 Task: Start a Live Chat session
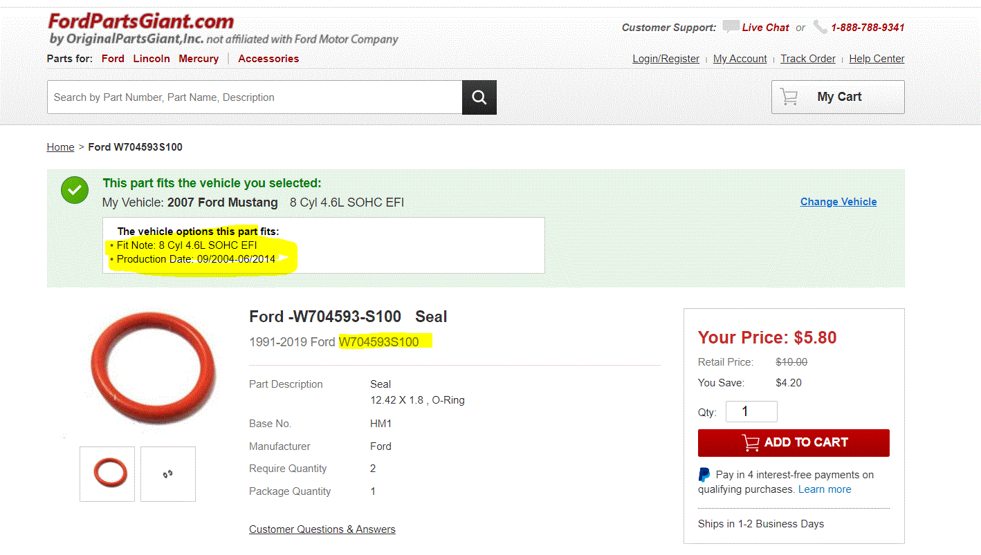(x=765, y=28)
